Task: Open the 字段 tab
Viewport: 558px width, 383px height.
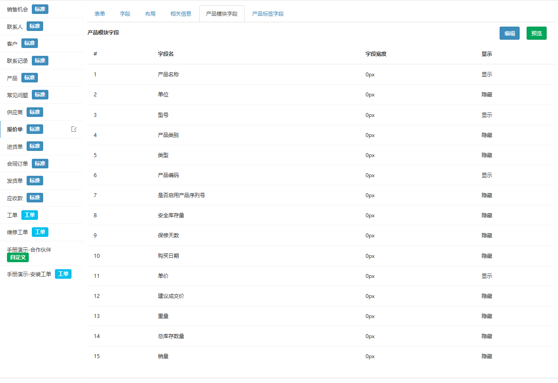Action: click(125, 14)
